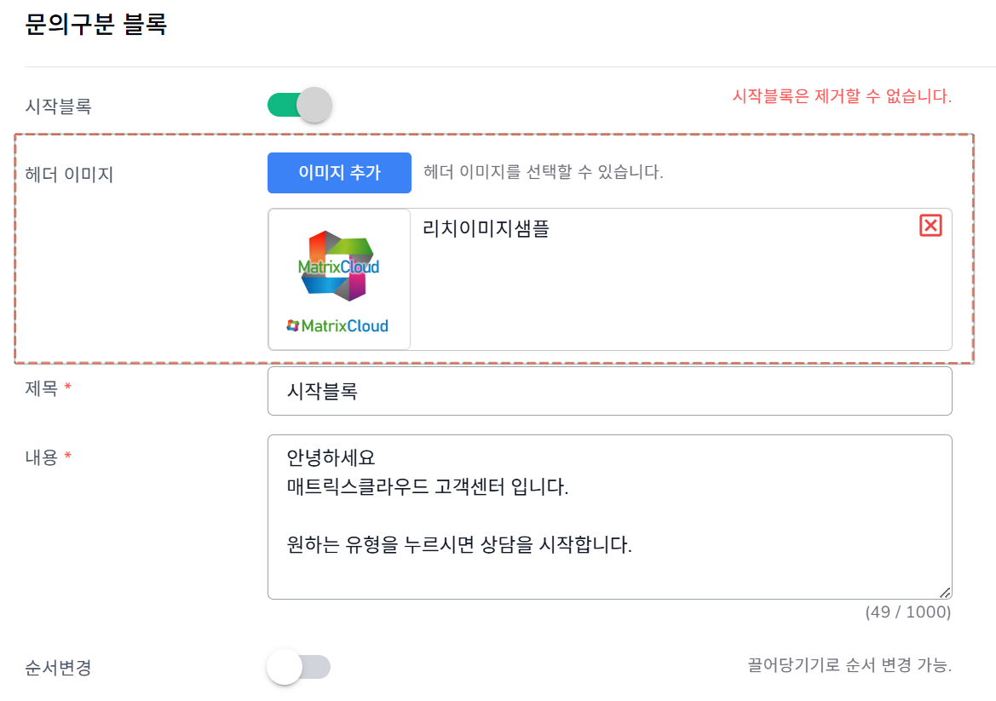Enable the 순서변경 toggle
Viewport: 996px width, 701px height.
click(298, 667)
